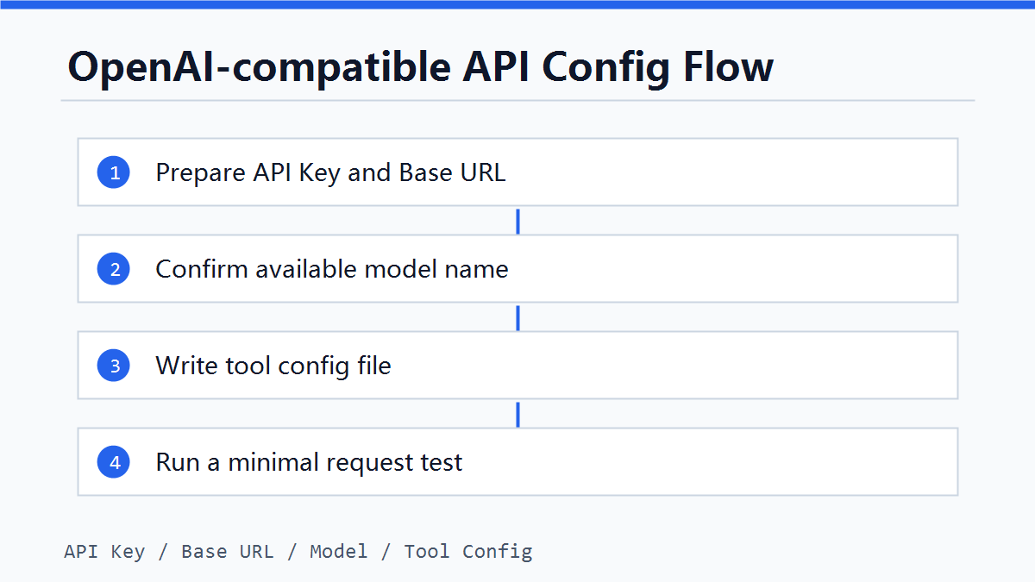This screenshot has width=1035, height=582.
Task: Click "Base URL" in the footer line
Action: (227, 551)
